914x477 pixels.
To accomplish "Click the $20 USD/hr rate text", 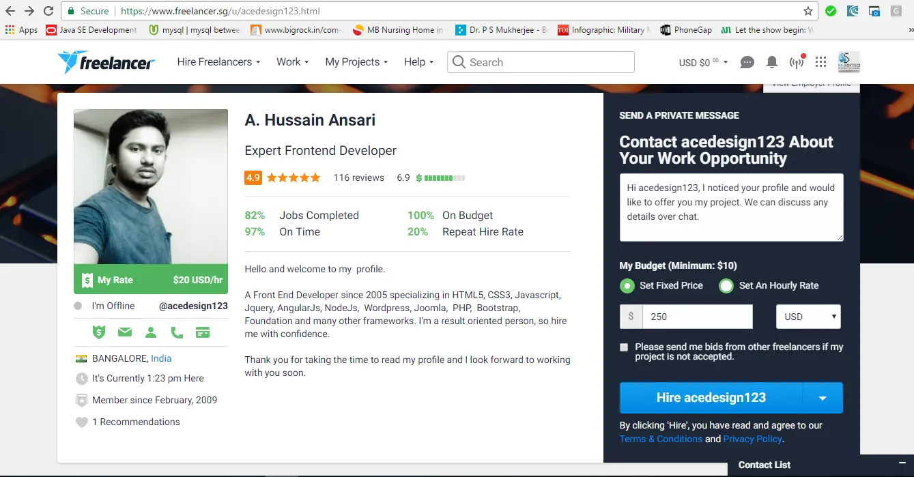I will point(198,280).
